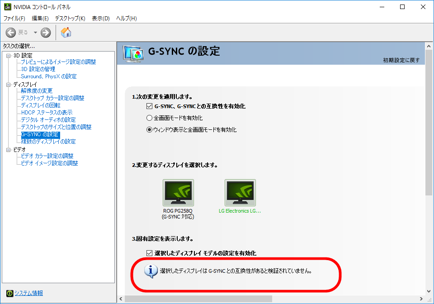Collapse the 3D 設定 tree node
434x304 pixels.
[x=9, y=56]
